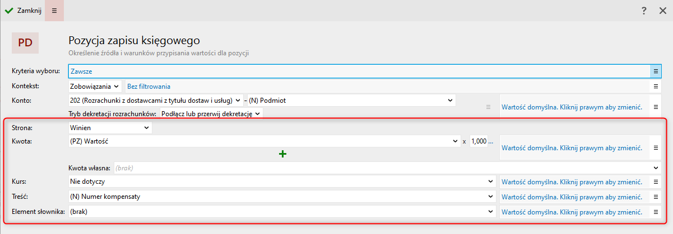The width and height of the screenshot is (673, 234).
Task: Open the right-edge menu icon of Konto row
Action: [655, 106]
